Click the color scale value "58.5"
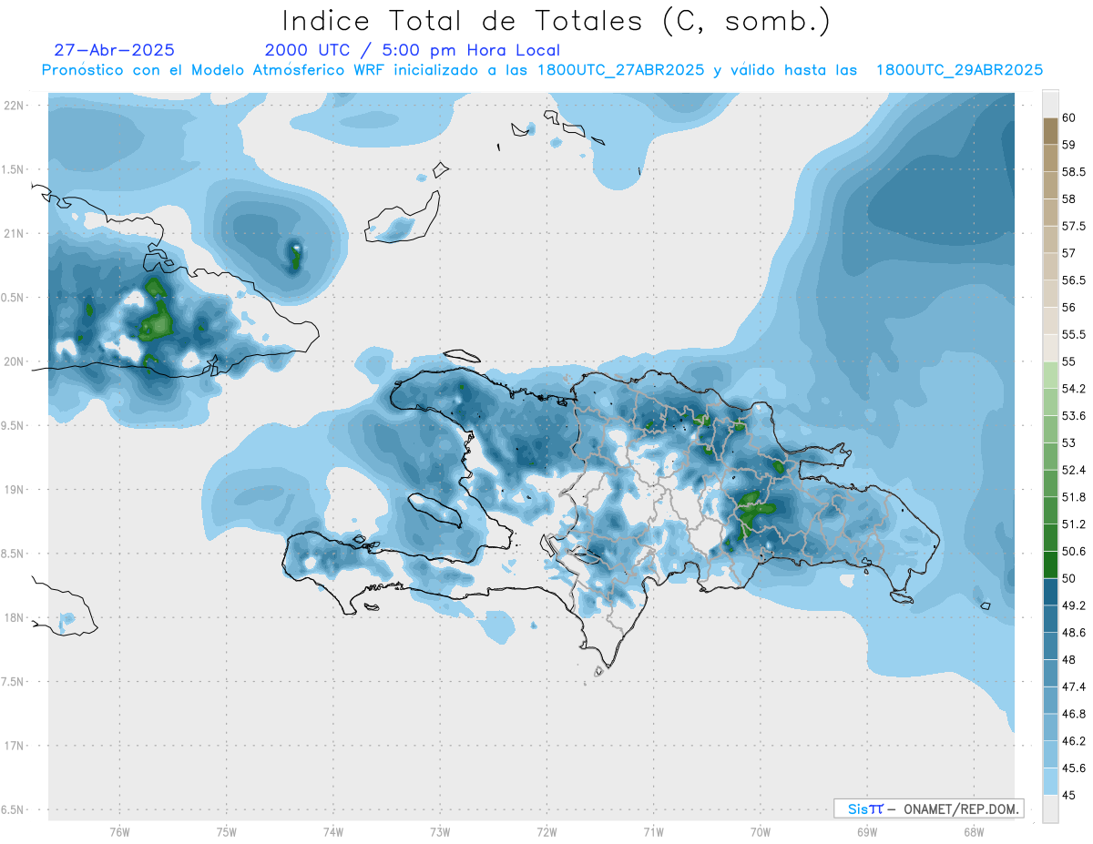This screenshot has height=844, width=1093. [x=1074, y=172]
